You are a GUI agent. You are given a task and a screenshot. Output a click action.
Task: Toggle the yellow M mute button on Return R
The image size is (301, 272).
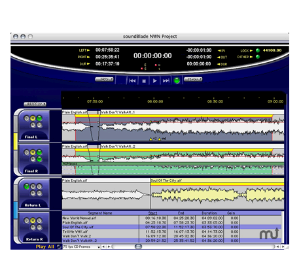33,220
